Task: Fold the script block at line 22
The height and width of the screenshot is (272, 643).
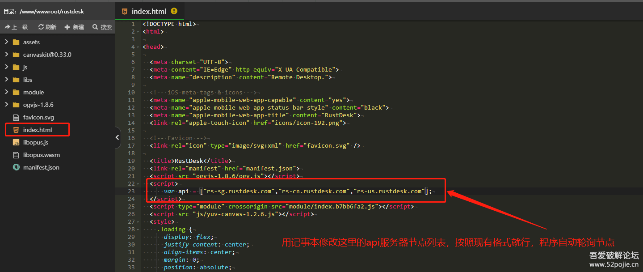Action: (x=139, y=184)
